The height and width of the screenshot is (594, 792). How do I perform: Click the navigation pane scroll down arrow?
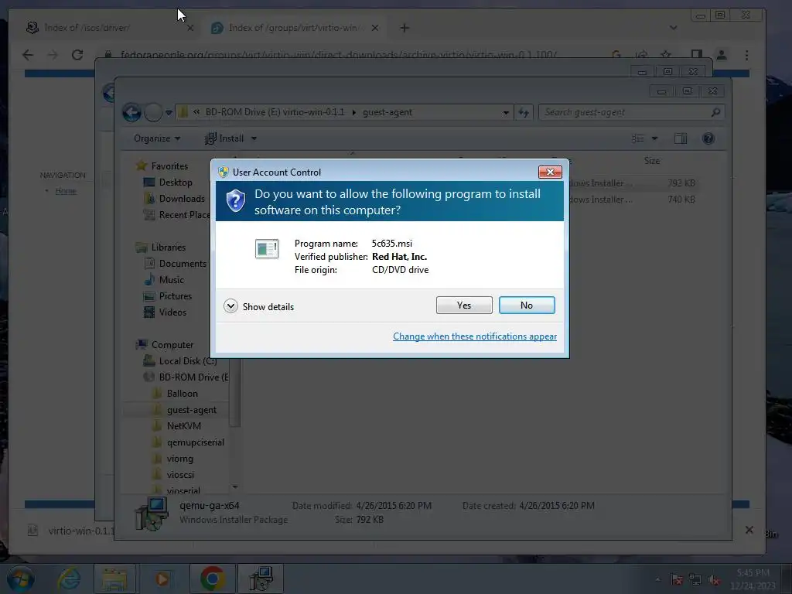pos(235,487)
